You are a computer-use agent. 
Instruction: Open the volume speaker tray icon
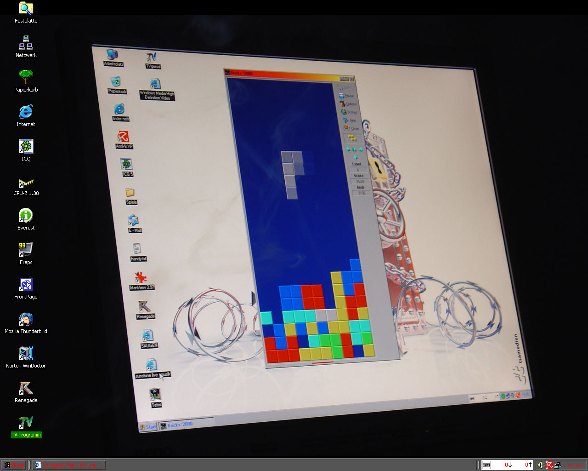coord(541,465)
